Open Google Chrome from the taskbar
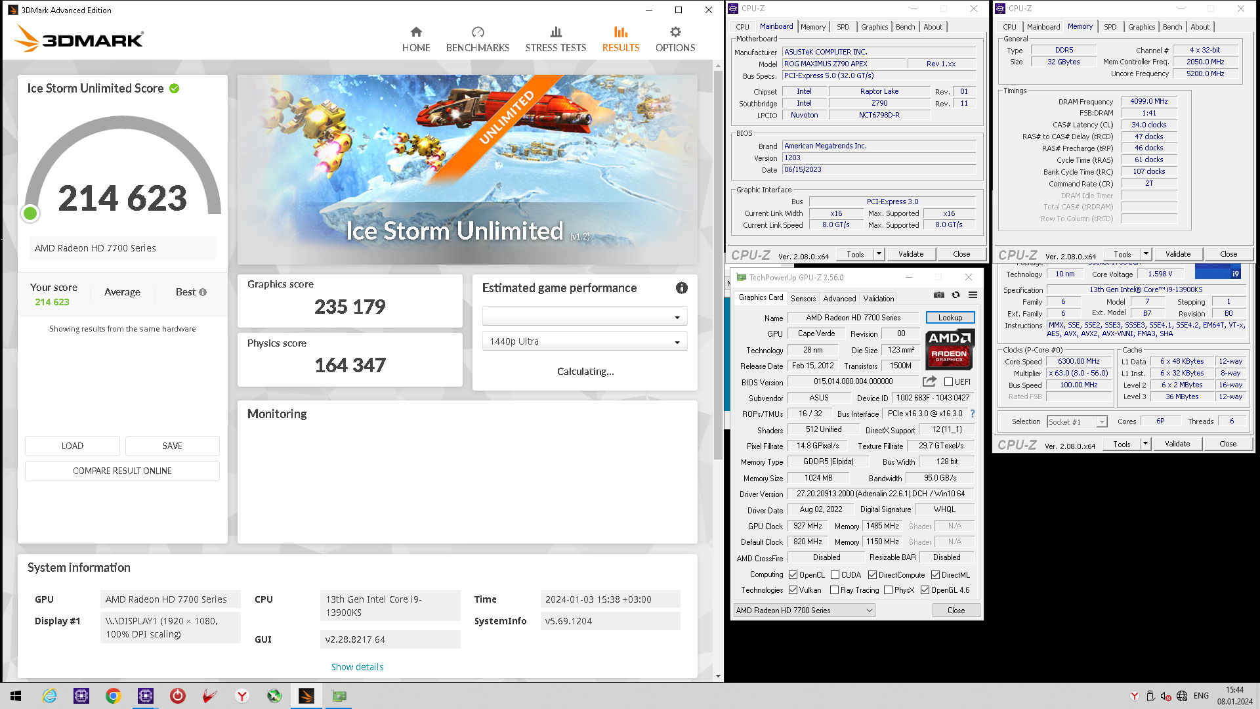Image resolution: width=1260 pixels, height=709 pixels. click(x=113, y=696)
